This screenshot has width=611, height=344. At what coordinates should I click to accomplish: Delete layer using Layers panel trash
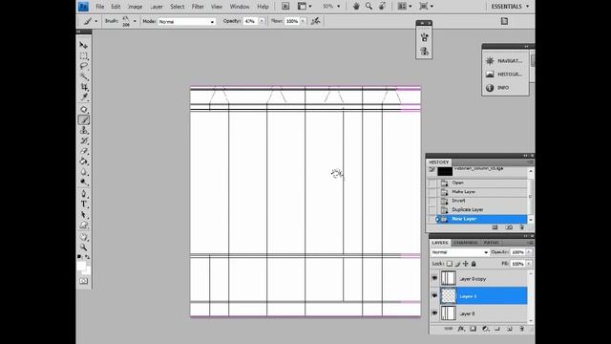[522, 329]
